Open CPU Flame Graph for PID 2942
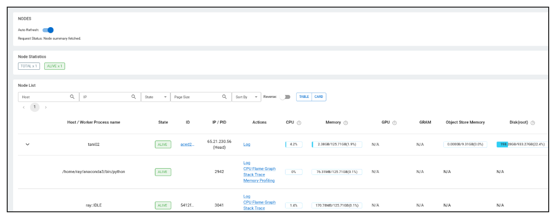Image resolution: width=557 pixels, height=220 pixels. pyautogui.click(x=259, y=169)
